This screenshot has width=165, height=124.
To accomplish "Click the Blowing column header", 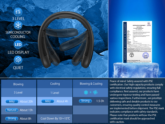I will (19, 84).
